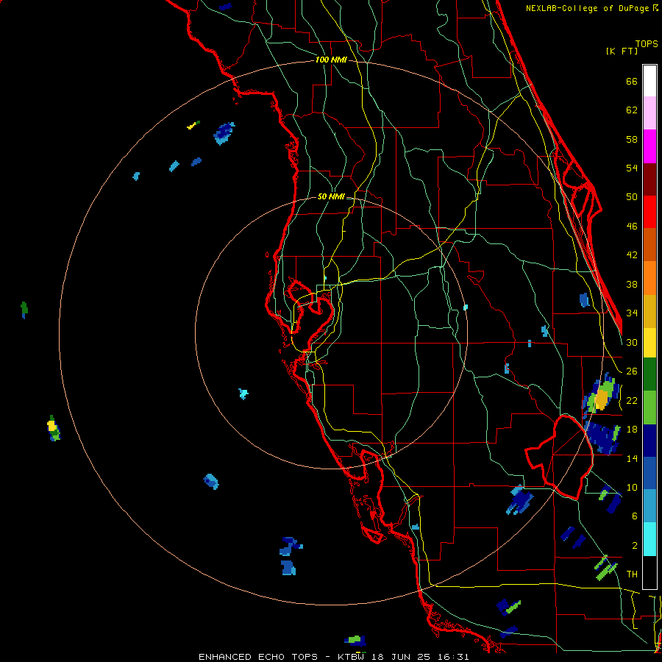Click the 16:31 timestamp in the caption

pyautogui.click(x=452, y=657)
